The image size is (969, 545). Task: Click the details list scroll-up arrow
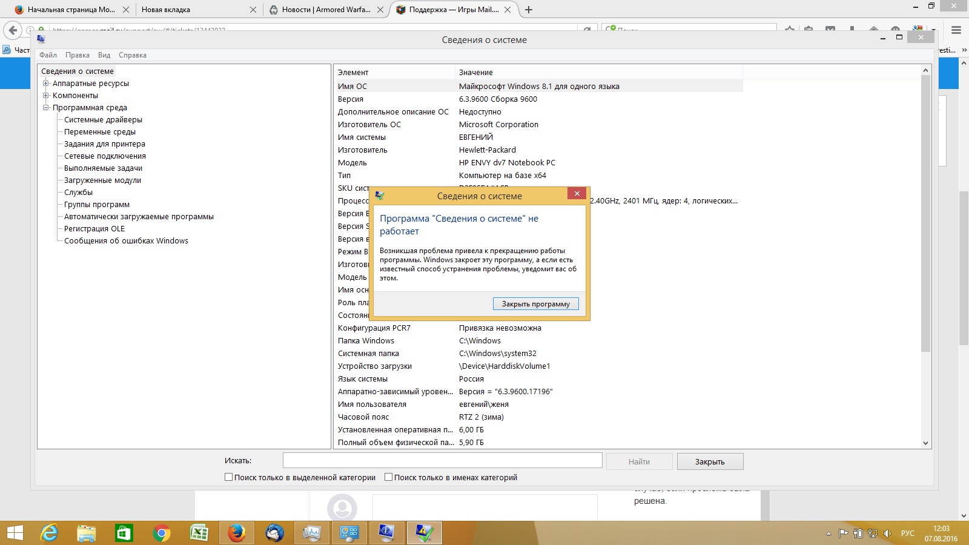click(x=925, y=71)
